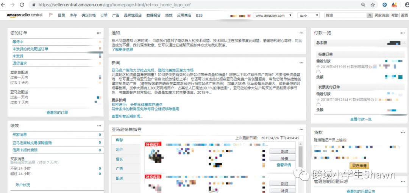The width and height of the screenshot is (409, 193).
Task: Click the 现在申请 button in the 贷款 panel
Action: [x=359, y=166]
